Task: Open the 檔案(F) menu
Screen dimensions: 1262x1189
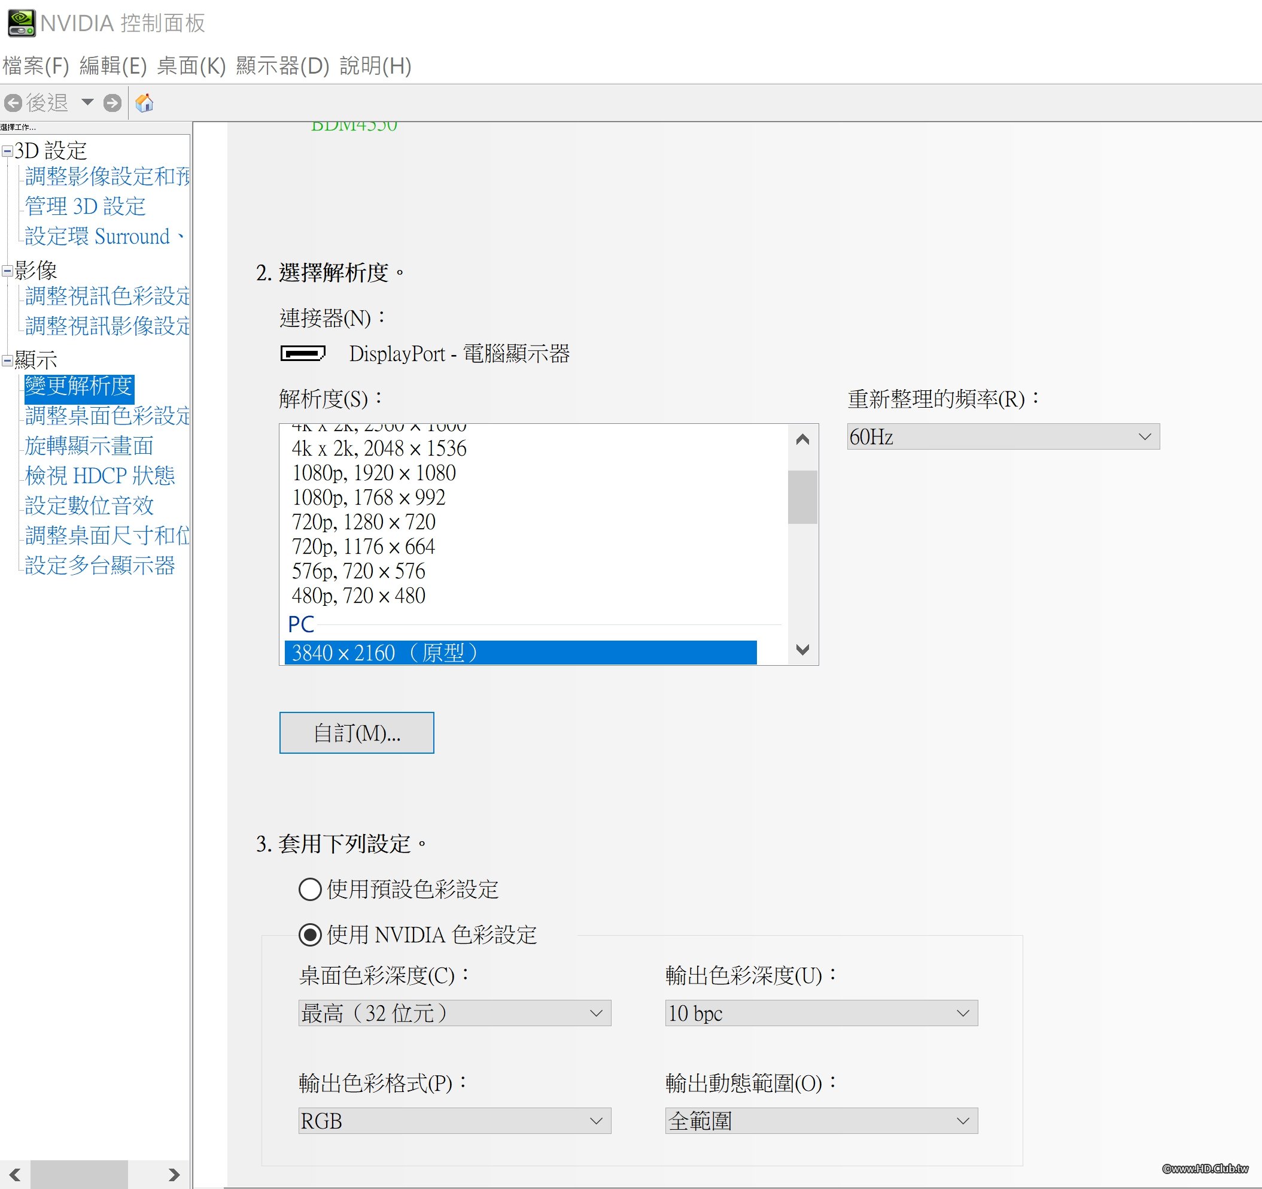Action: pos(35,65)
